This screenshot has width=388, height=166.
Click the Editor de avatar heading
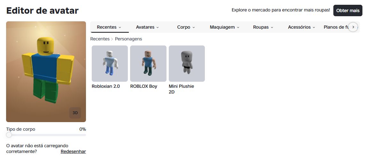(x=42, y=10)
